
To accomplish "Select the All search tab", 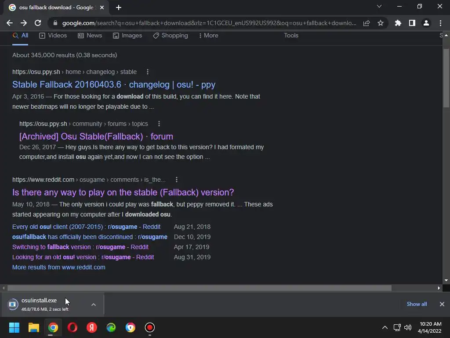I will coord(20,35).
